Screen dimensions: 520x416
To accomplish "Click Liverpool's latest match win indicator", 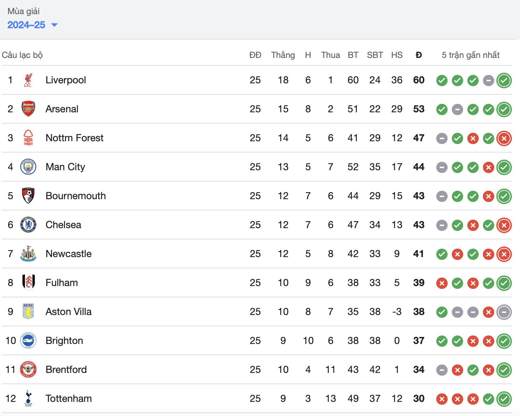I will tap(504, 81).
